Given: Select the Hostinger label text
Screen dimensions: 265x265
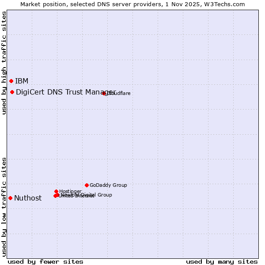Looking at the screenshot, I should point(71,191).
